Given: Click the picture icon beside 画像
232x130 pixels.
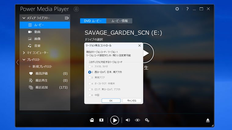Looking at the screenshot, I should pos(30,39).
